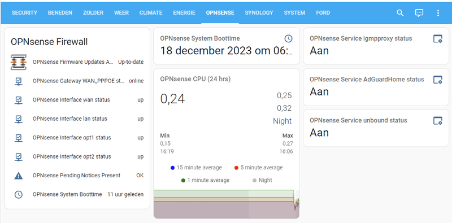Switch to the SYNOLOGY tab

coord(259,13)
